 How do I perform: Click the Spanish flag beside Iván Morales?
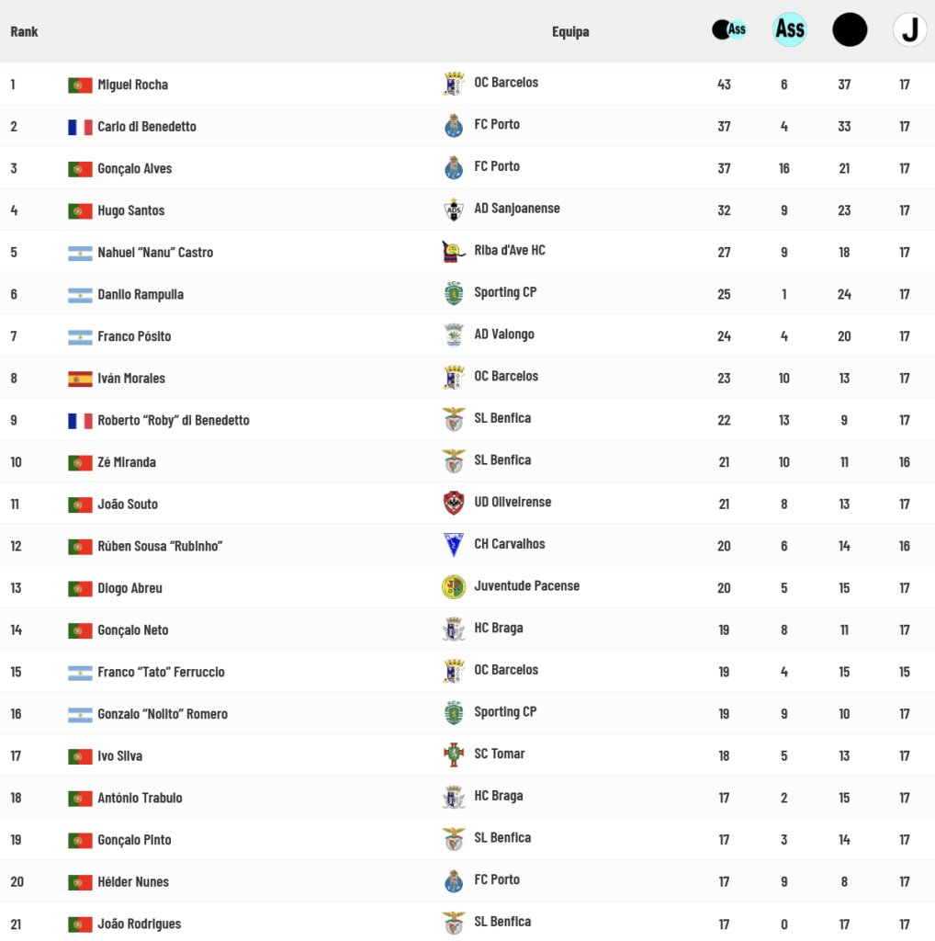point(80,379)
